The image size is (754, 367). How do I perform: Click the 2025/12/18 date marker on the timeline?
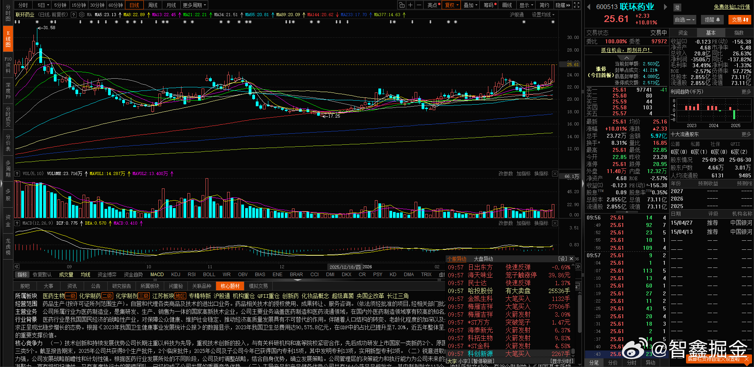click(x=345, y=267)
